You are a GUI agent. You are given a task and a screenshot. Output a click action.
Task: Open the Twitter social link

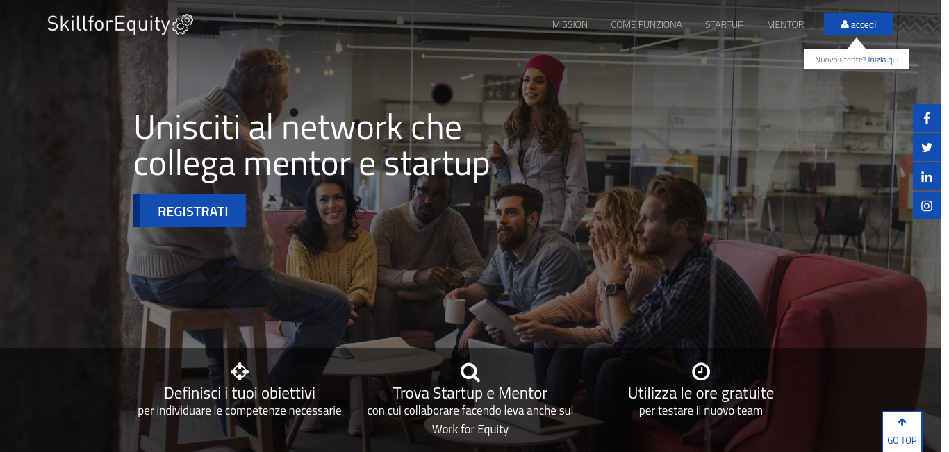pos(927,148)
